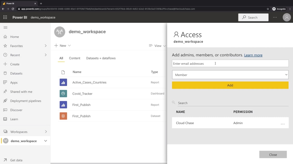Viewport: 293px width, 164px height.
Task: Click the Power BI title
Action: pos(20,17)
